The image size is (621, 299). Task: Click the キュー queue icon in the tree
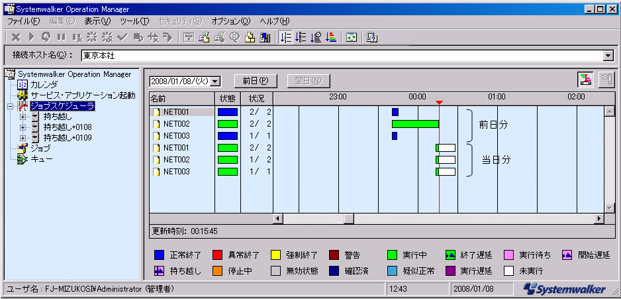point(23,159)
